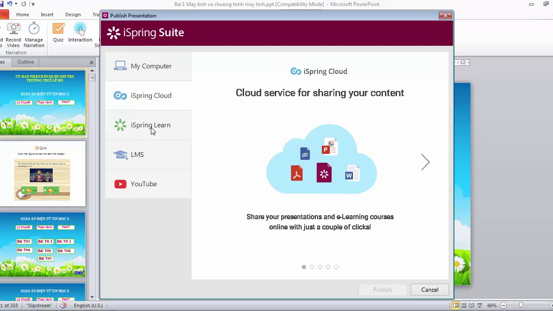Screen dimensions: 553x311
Task: Switch to Slide Sorter view
Action: coord(464,305)
